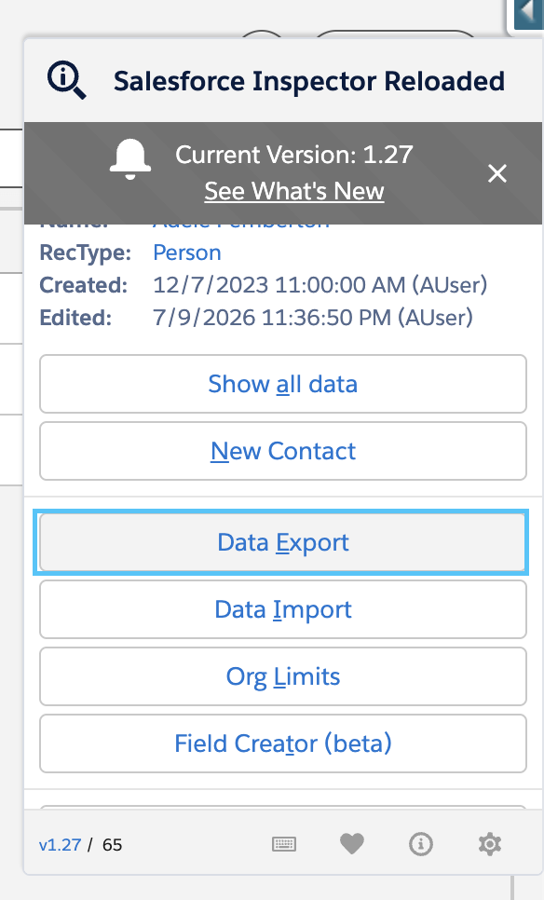Select the API version 65 field
The width and height of the screenshot is (544, 900).
[113, 845]
